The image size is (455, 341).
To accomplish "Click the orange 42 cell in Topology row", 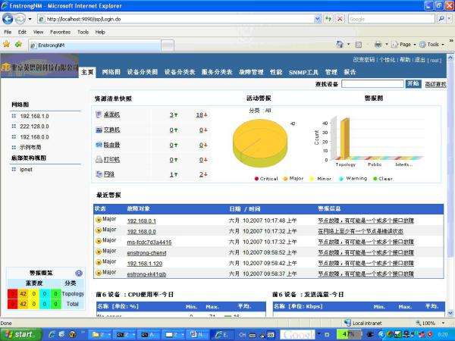I will pyautogui.click(x=24, y=294).
